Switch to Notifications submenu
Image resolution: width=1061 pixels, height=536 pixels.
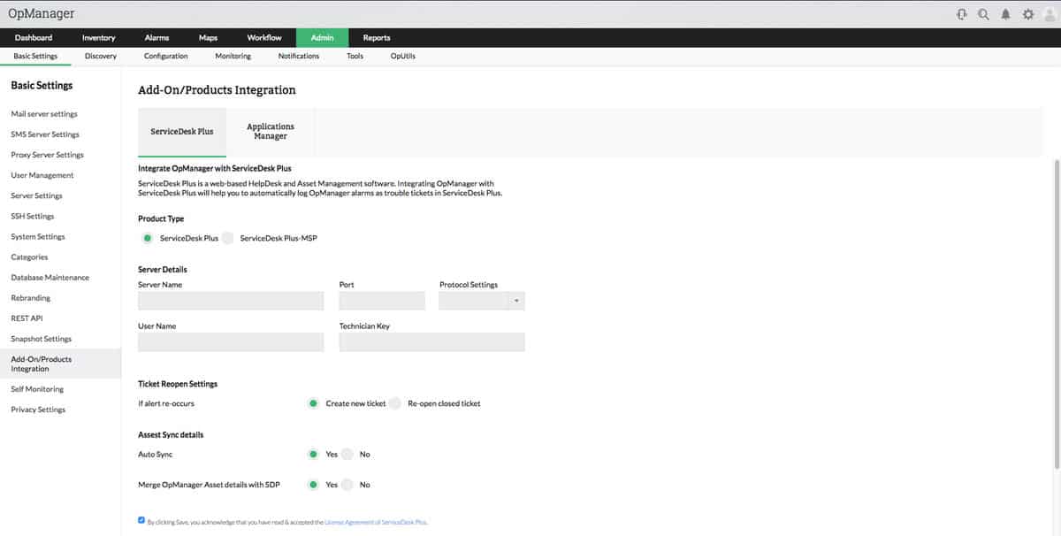299,56
